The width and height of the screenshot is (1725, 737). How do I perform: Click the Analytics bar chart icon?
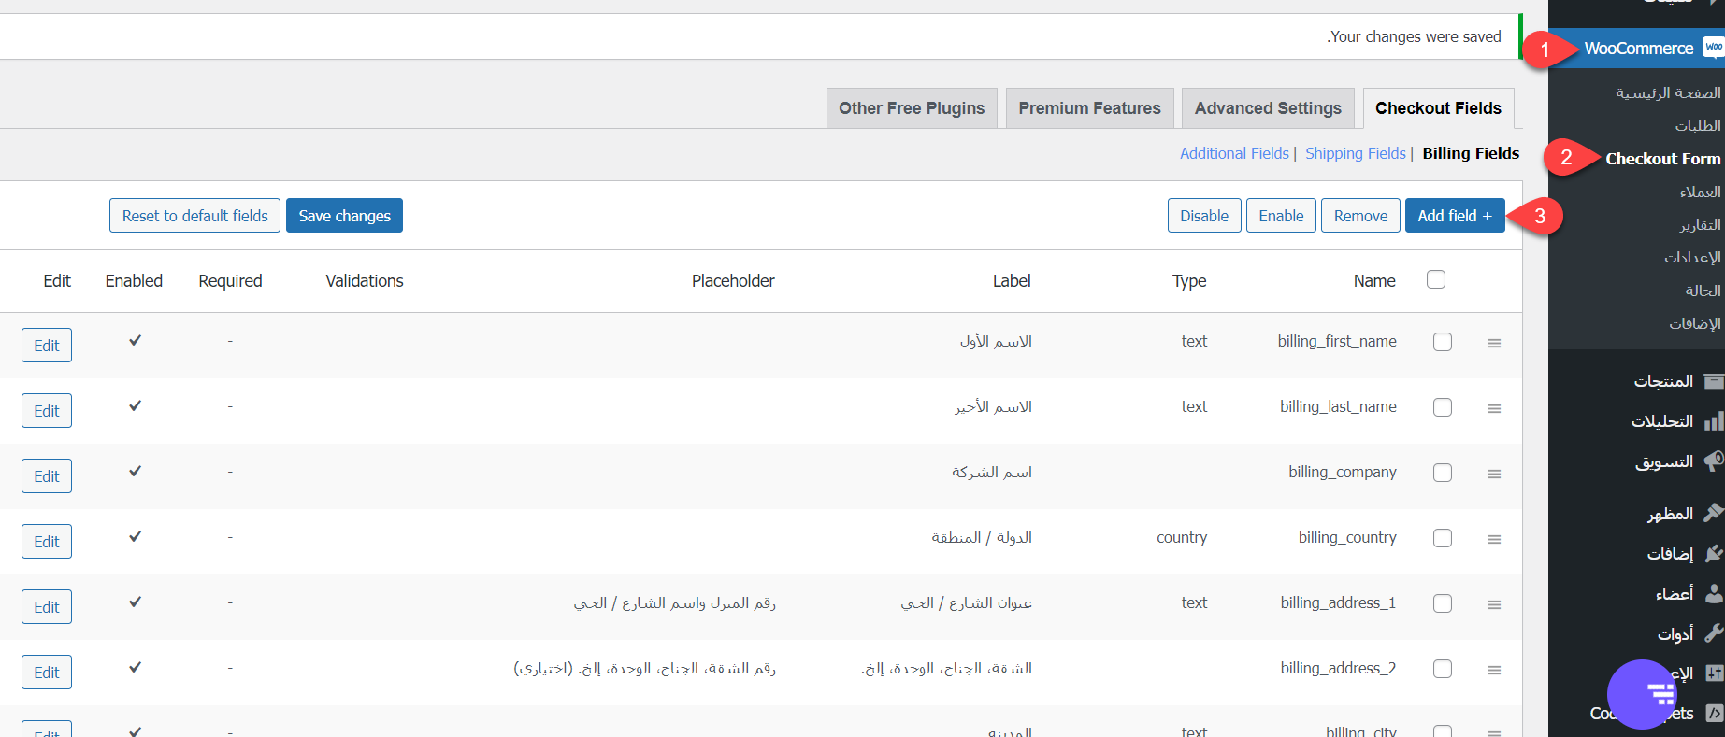click(x=1713, y=422)
